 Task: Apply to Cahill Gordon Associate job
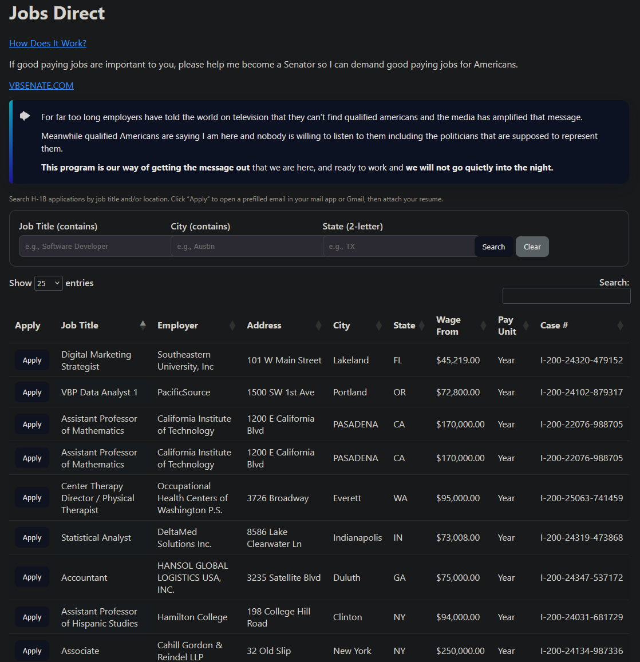pyautogui.click(x=32, y=651)
